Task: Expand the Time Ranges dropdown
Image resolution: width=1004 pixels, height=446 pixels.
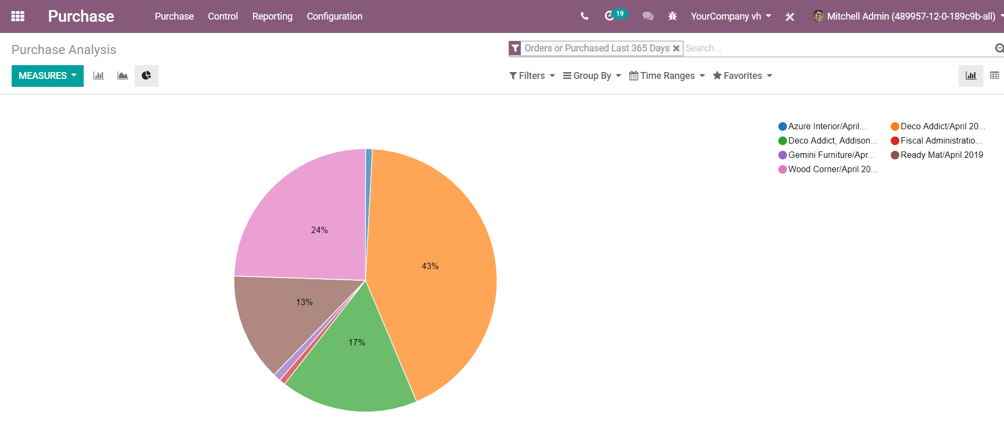Action: click(x=667, y=76)
